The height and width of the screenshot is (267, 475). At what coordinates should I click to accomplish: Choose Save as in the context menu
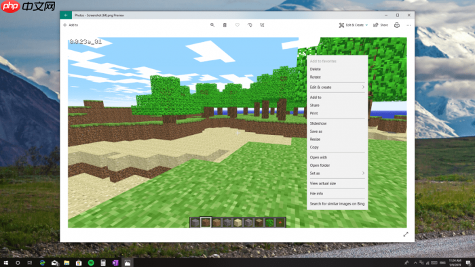337,131
